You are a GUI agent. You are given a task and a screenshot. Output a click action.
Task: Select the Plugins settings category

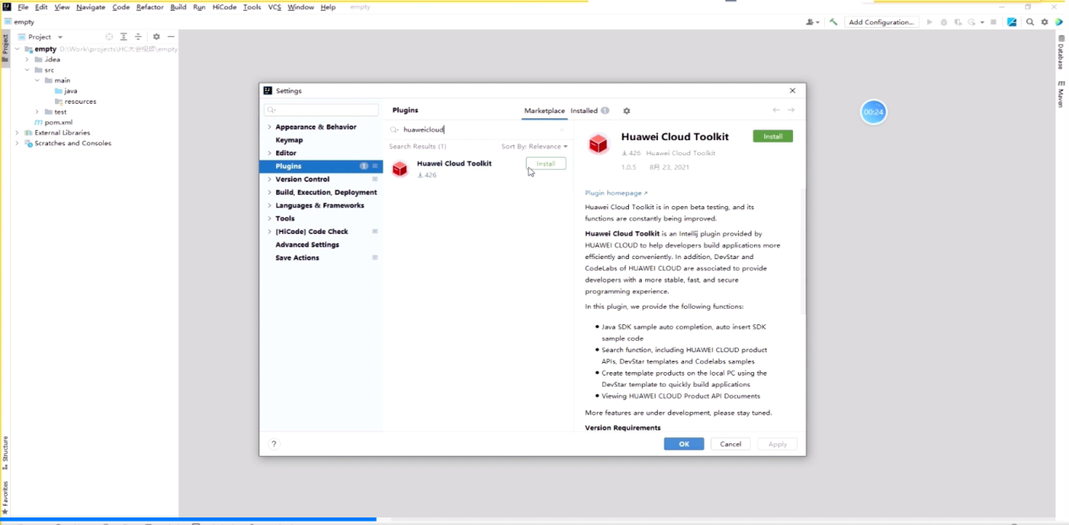coord(321,166)
